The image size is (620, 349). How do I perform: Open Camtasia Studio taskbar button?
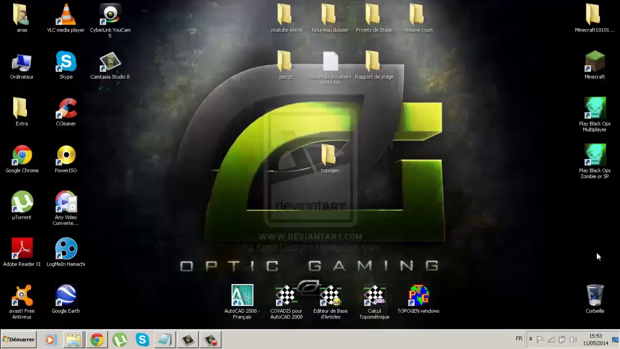pyautogui.click(x=188, y=340)
